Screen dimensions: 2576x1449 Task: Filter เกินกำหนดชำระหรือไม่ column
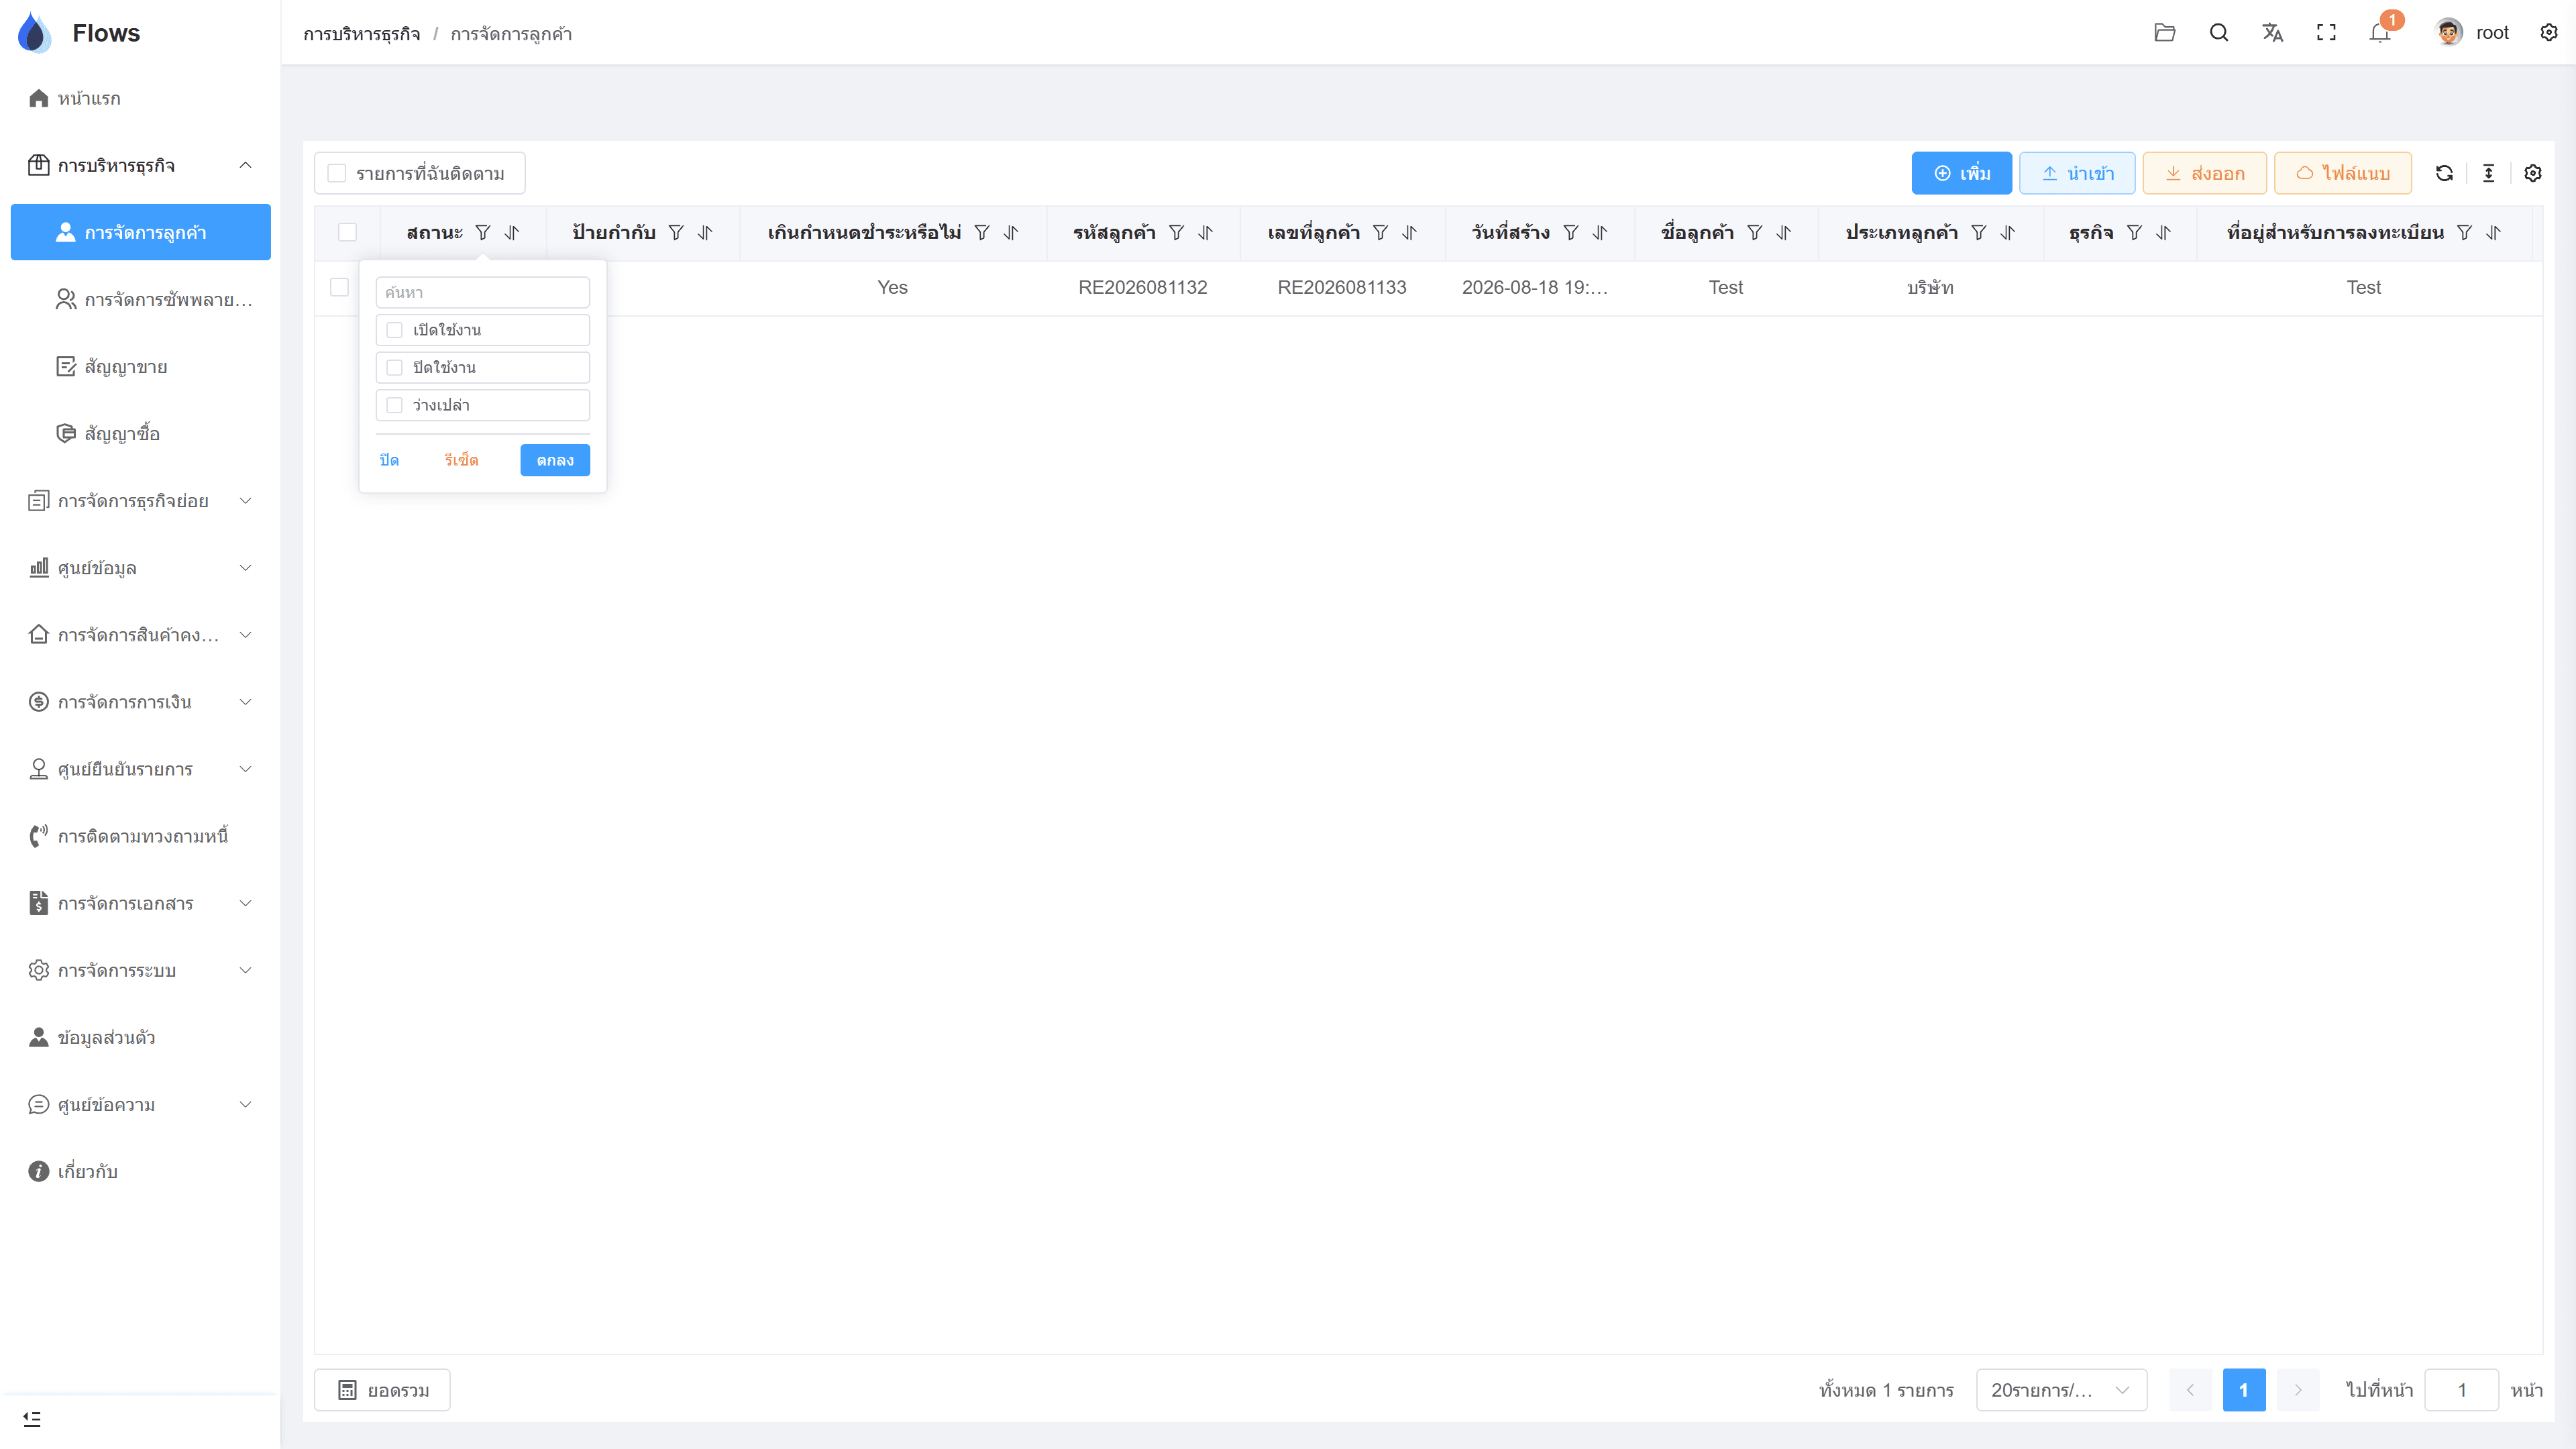982,232
